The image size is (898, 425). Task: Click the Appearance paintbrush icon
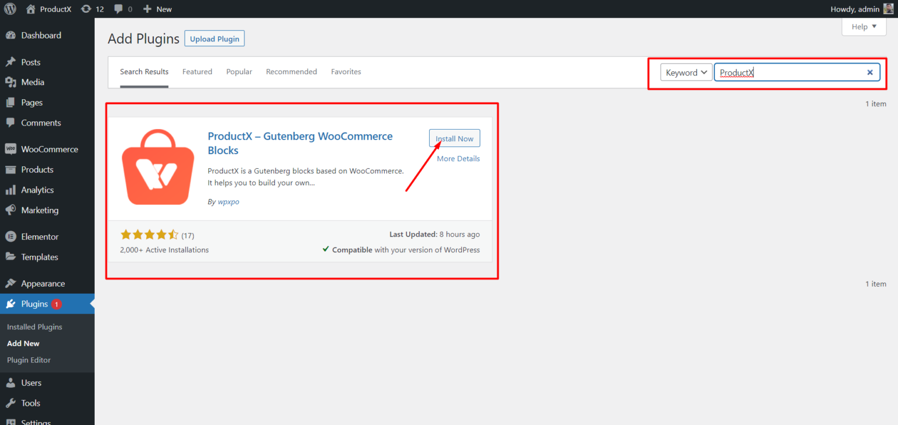[x=12, y=283]
